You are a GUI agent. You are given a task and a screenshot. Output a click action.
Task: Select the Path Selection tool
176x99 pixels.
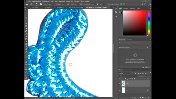[26, 57]
